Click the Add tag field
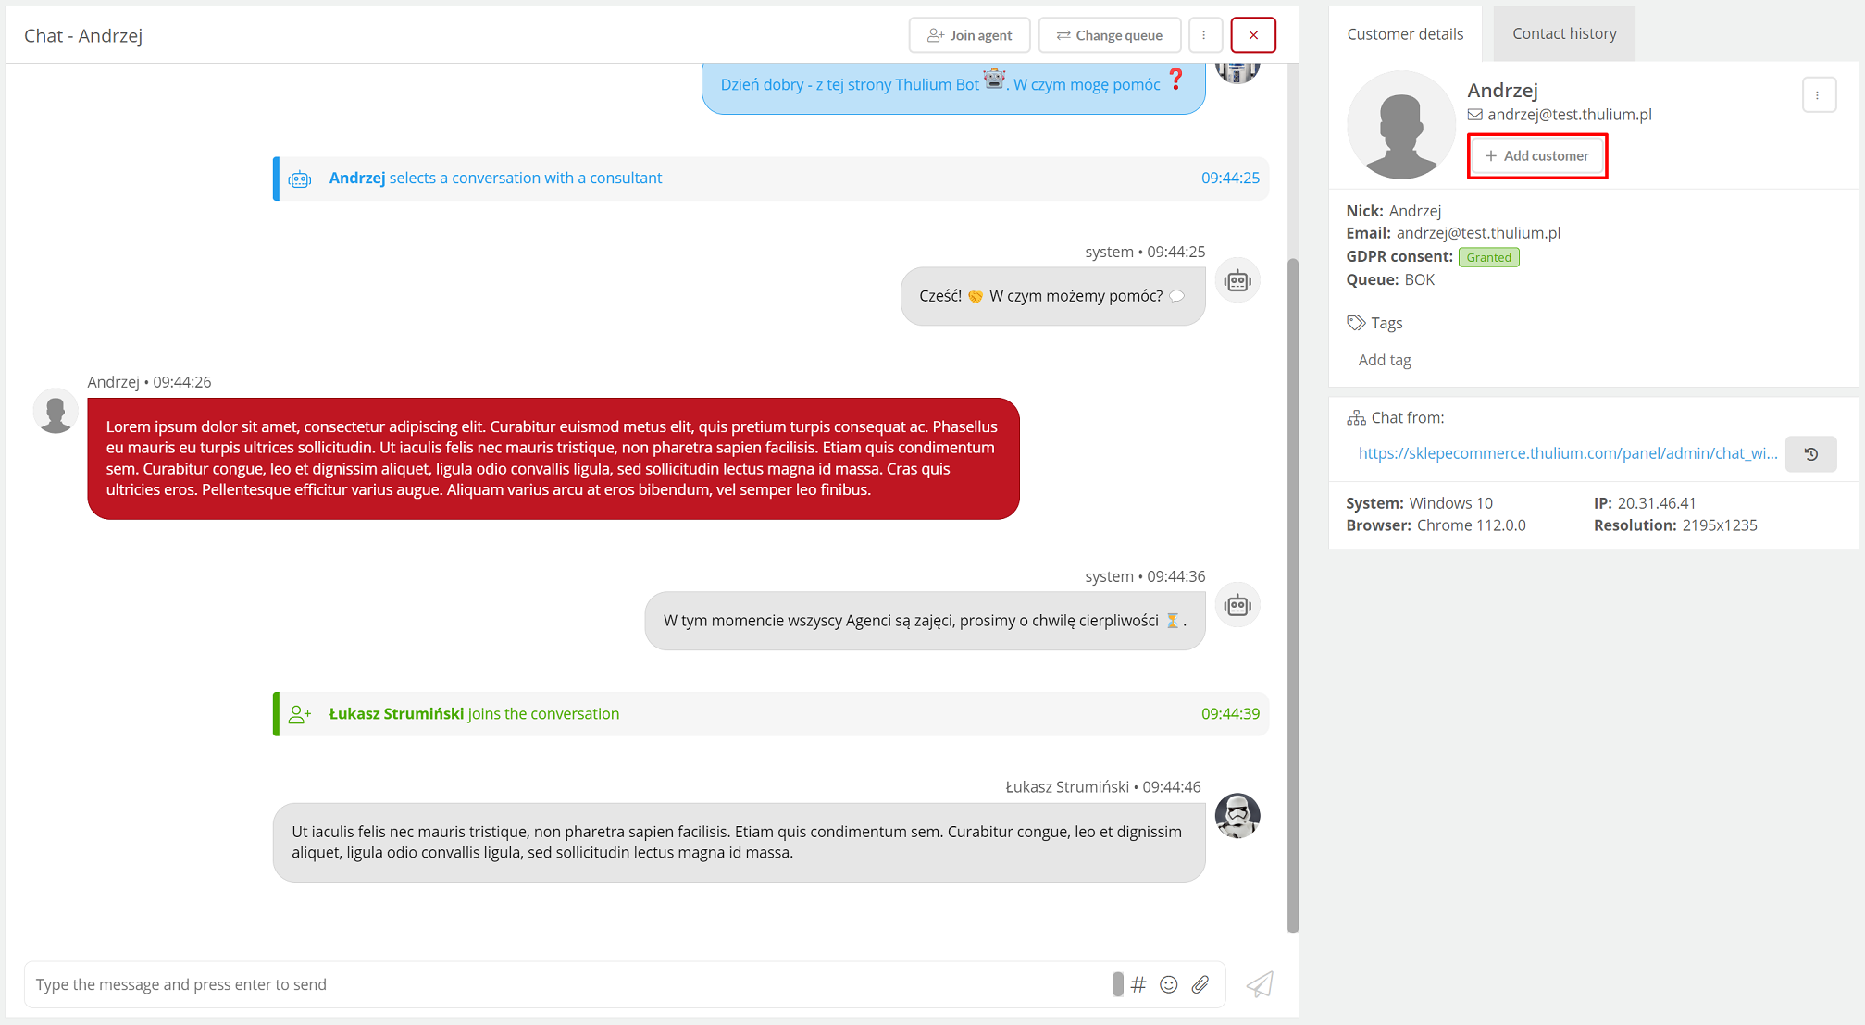The image size is (1865, 1025). tap(1385, 360)
